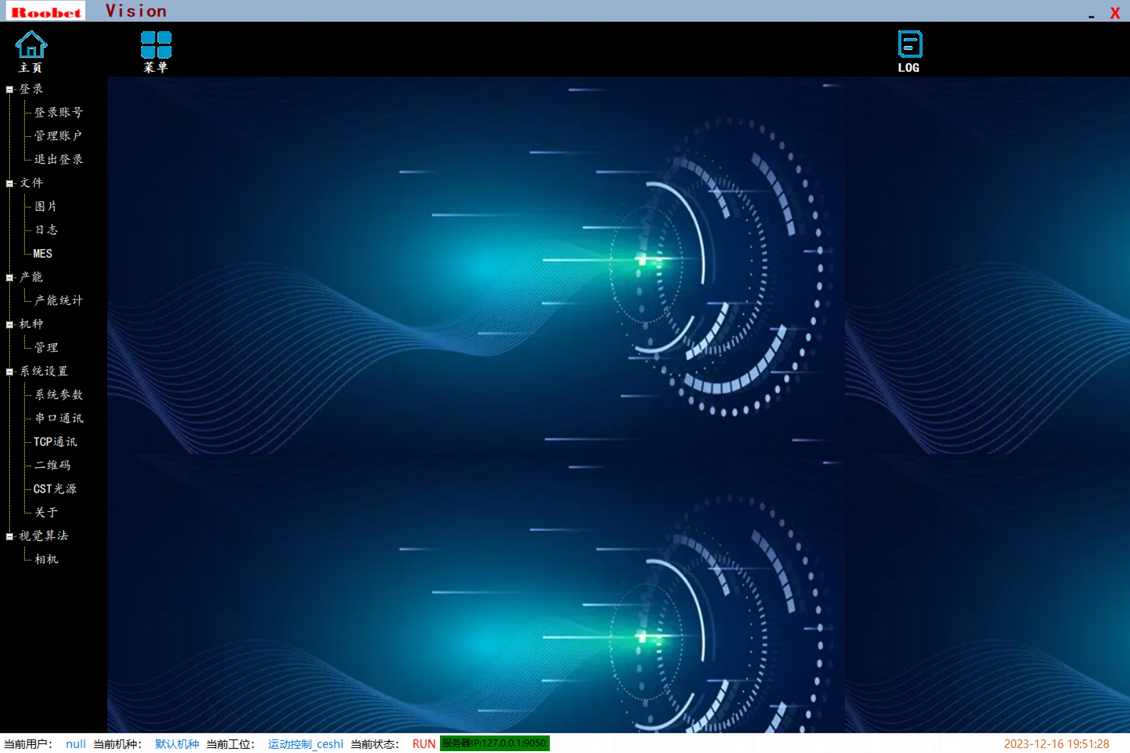Click the green server IP status label
This screenshot has height=753, width=1130.
click(494, 743)
